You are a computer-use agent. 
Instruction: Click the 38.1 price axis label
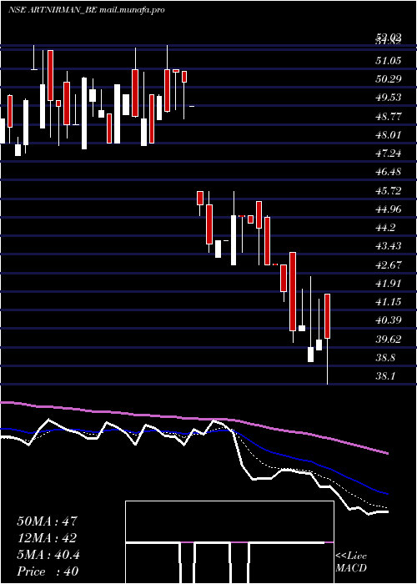[385, 376]
